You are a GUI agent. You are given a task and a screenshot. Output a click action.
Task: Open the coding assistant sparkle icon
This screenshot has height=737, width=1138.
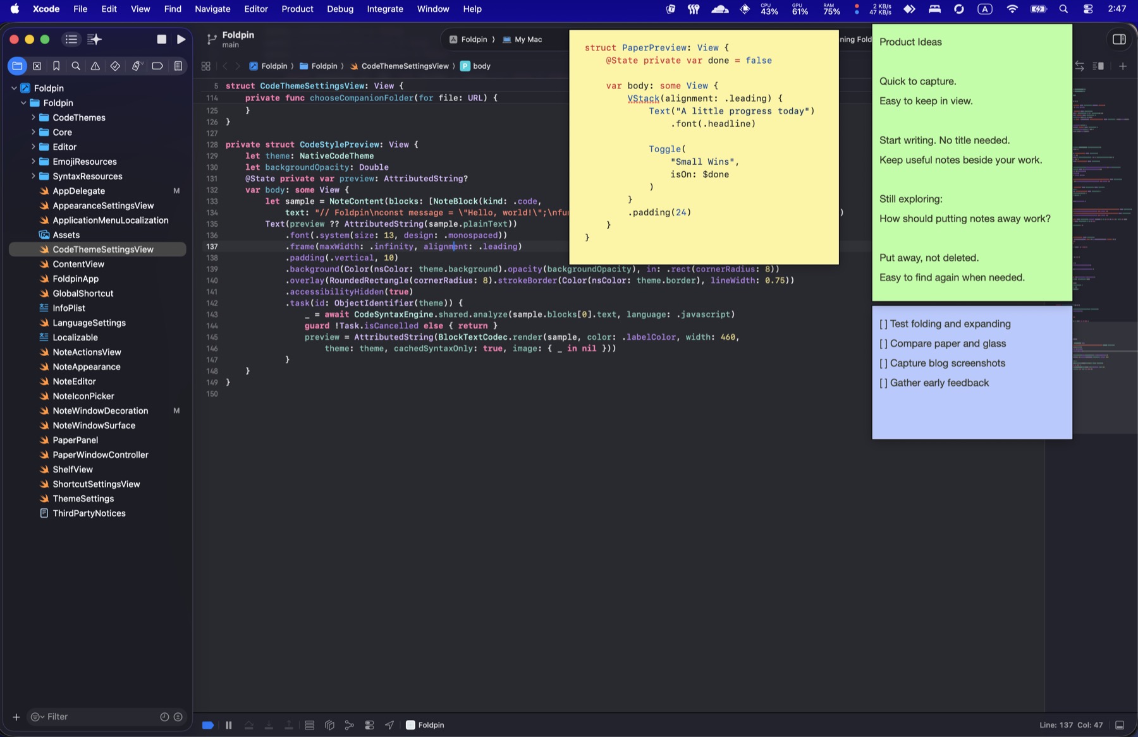point(94,39)
